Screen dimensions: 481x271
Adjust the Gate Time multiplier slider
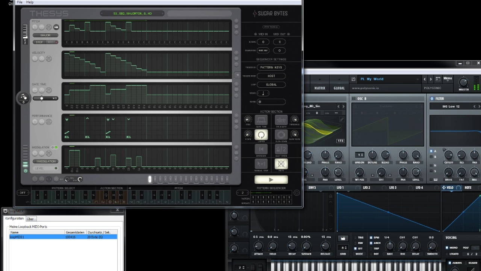45,99
